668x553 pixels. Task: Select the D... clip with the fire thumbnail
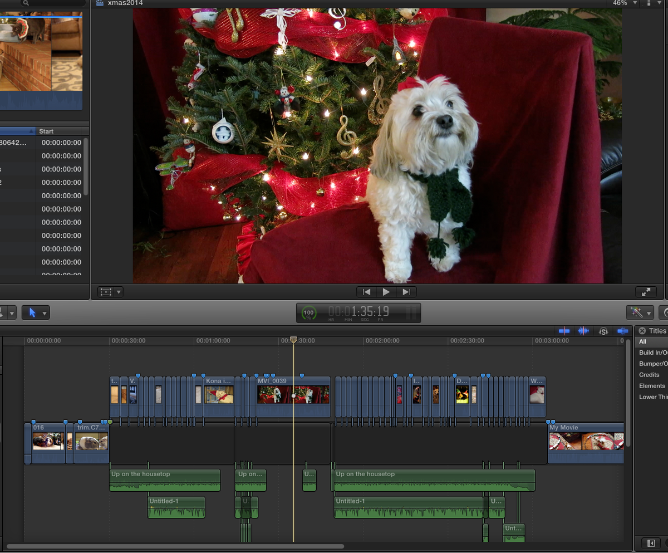click(462, 396)
